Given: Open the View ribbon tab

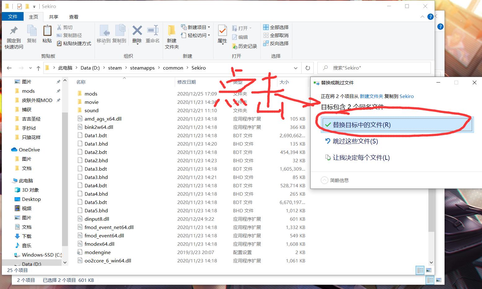Looking at the screenshot, I should (x=73, y=17).
